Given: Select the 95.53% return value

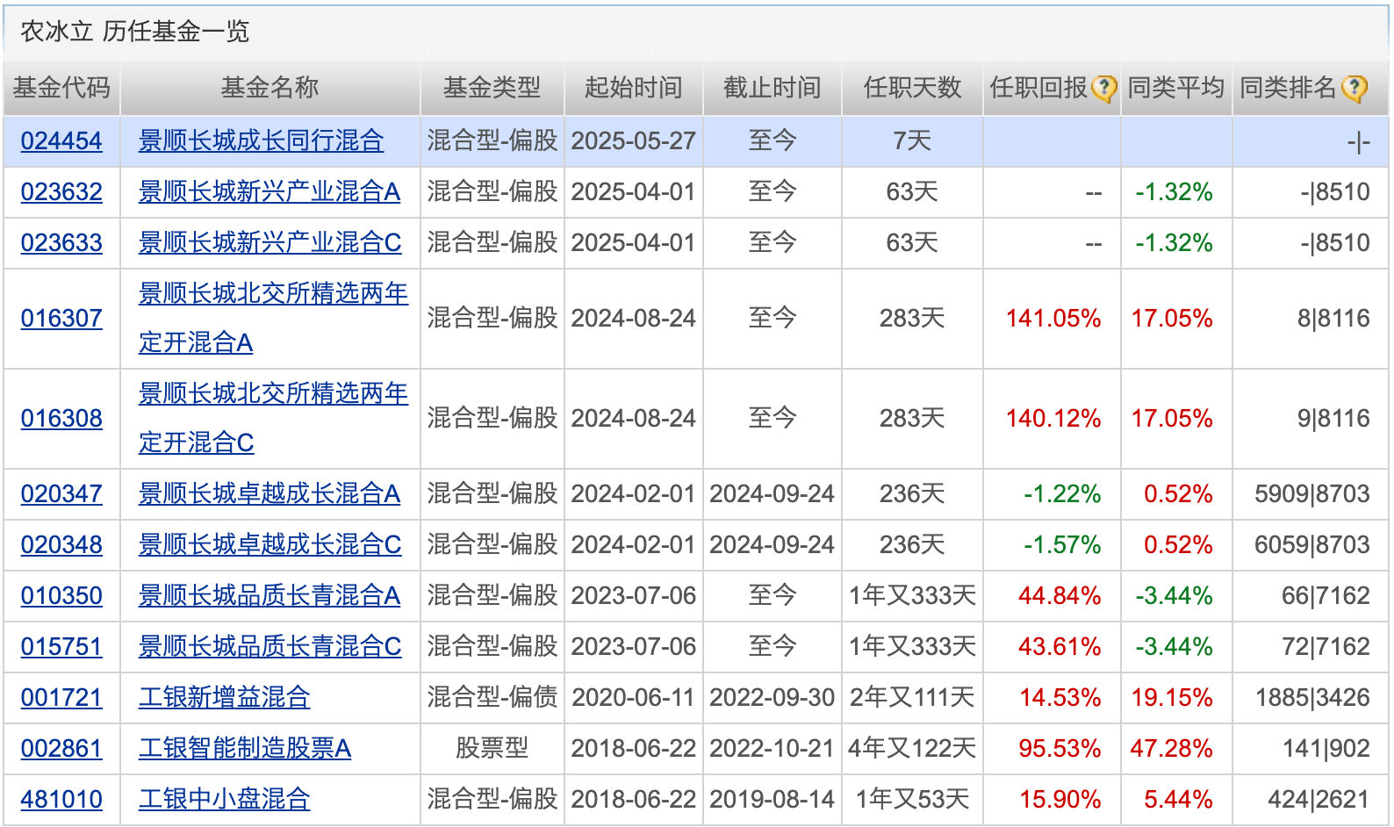Looking at the screenshot, I should 1060,749.
